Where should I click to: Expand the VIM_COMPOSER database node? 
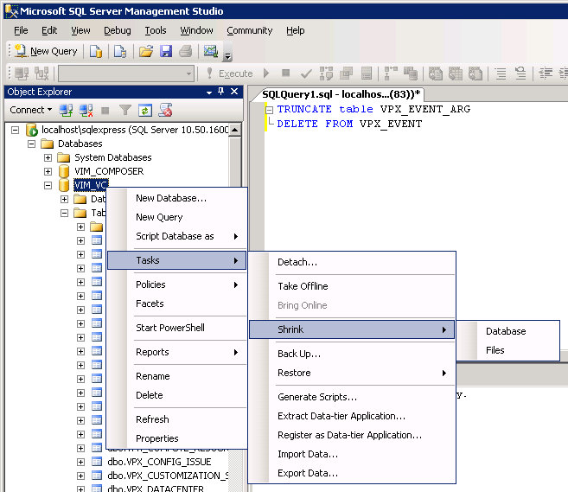pyautogui.click(x=48, y=171)
